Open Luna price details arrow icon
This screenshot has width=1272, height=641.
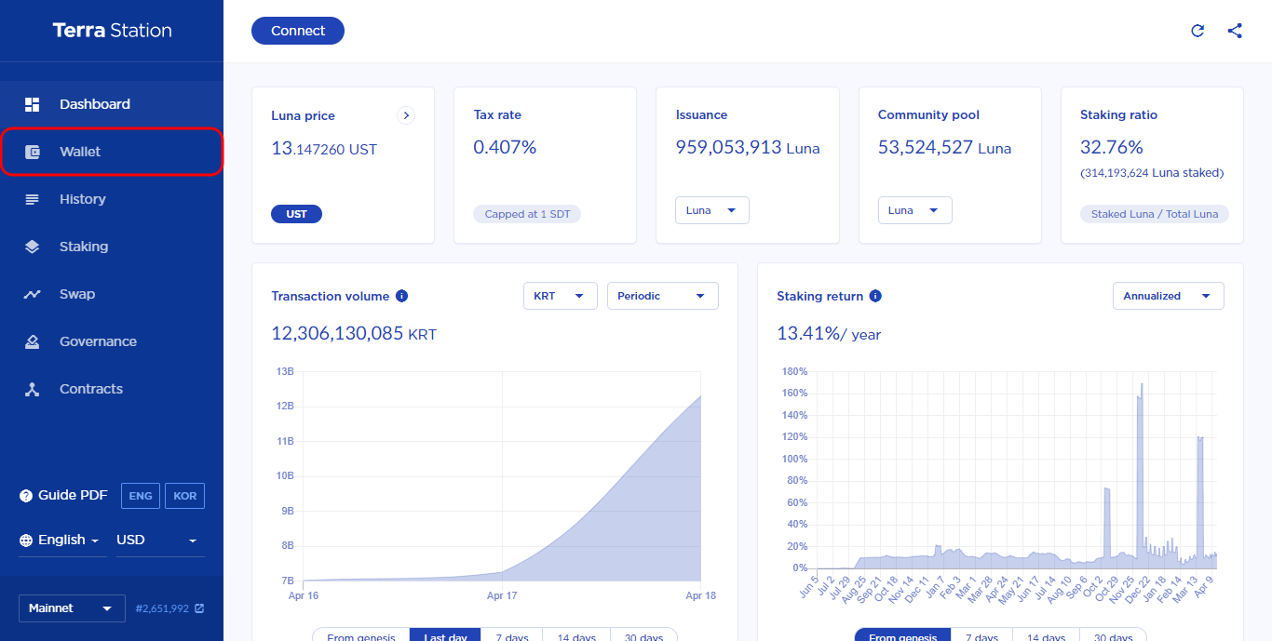click(x=406, y=115)
